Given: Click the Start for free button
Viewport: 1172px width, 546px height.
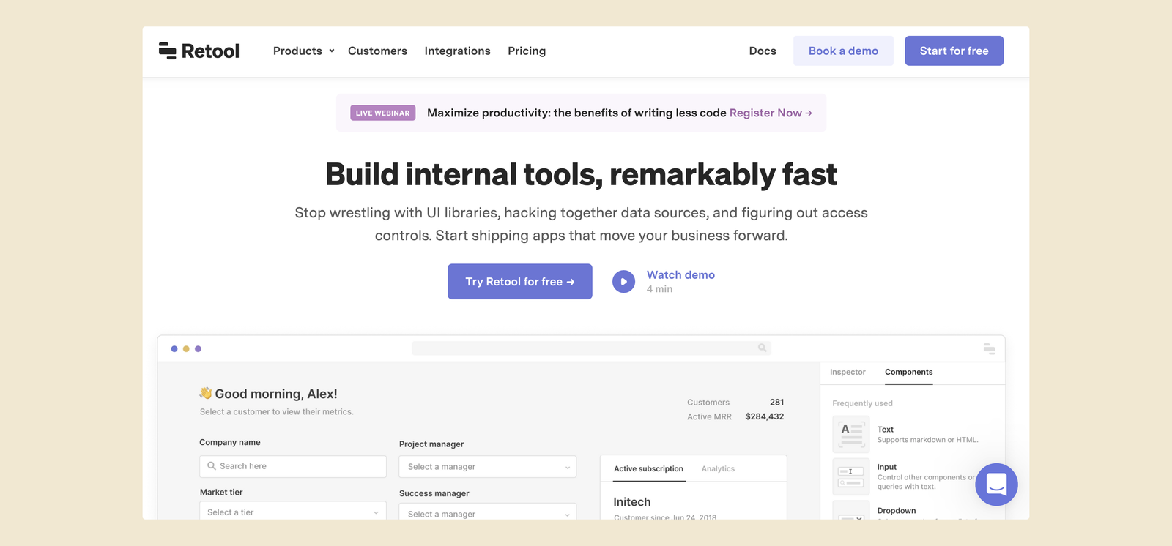Looking at the screenshot, I should tap(954, 51).
